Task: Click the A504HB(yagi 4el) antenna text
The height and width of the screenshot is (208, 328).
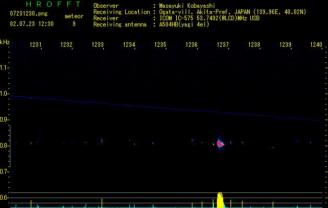Action: tap(184, 24)
